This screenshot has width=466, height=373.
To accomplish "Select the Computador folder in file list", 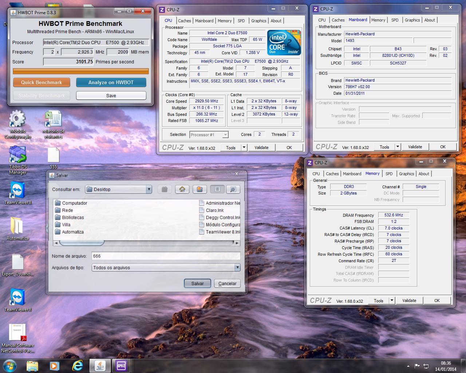I will tap(71, 203).
